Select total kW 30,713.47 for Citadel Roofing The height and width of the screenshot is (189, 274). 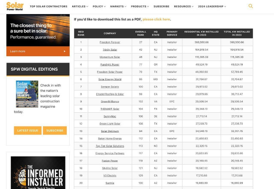point(237,94)
